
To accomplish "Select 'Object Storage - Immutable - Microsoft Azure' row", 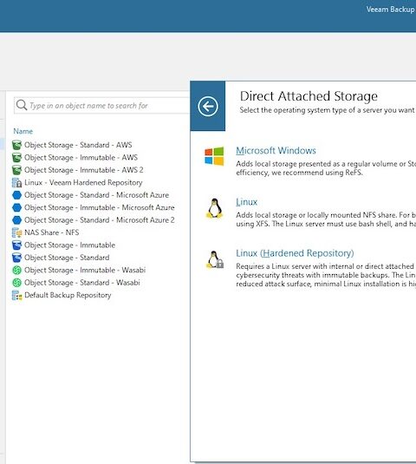I will point(100,207).
